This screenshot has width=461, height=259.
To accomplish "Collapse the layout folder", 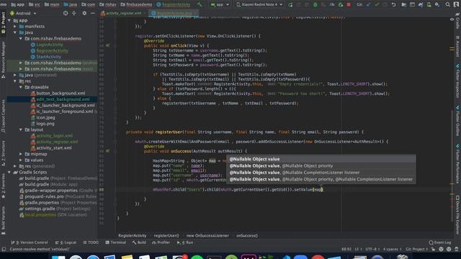I will point(21,129).
